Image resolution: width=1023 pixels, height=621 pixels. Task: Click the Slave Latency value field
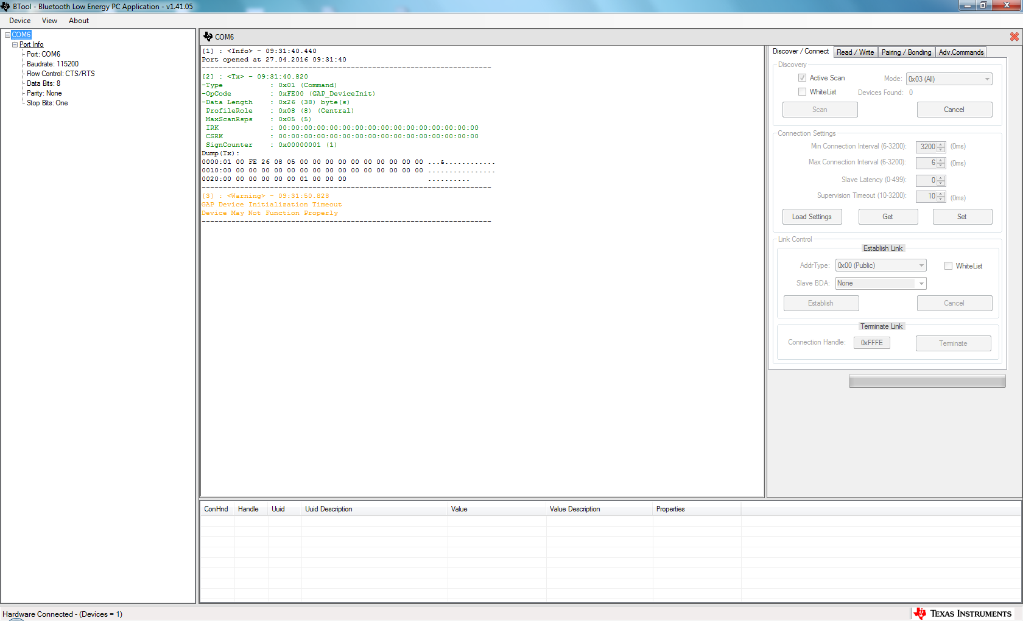[x=927, y=180]
